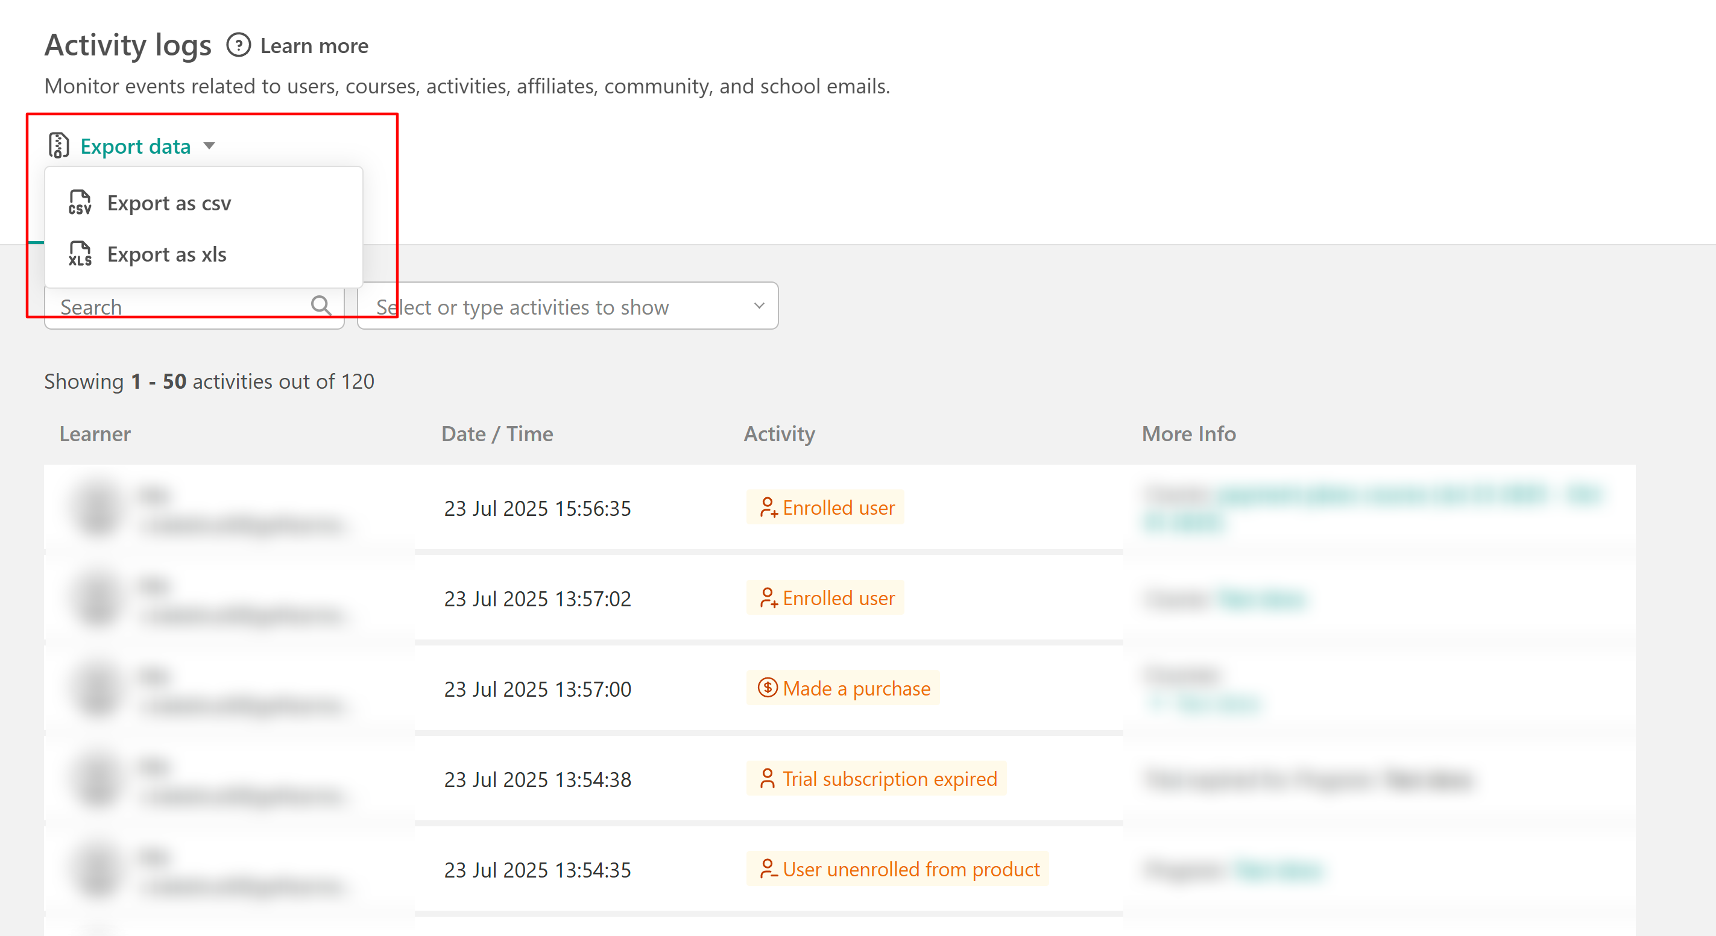Choose Export as csv option

(169, 203)
